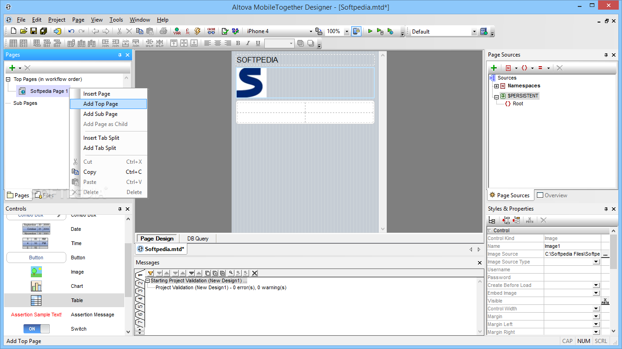Toggle pin on Controls panel header
This screenshot has height=349, width=622.
point(120,209)
